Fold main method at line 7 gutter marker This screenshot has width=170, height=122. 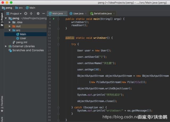click(x=58, y=19)
